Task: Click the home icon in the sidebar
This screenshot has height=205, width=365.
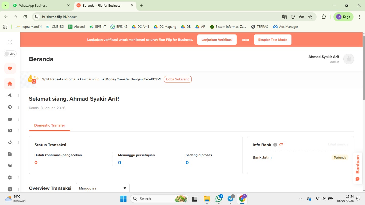Action: pos(10,84)
